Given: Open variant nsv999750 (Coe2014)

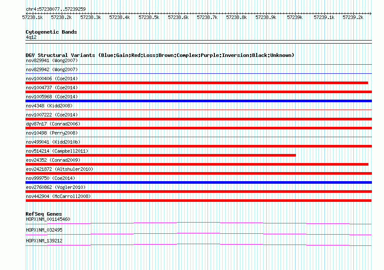Looking at the screenshot, I should coord(50,178).
